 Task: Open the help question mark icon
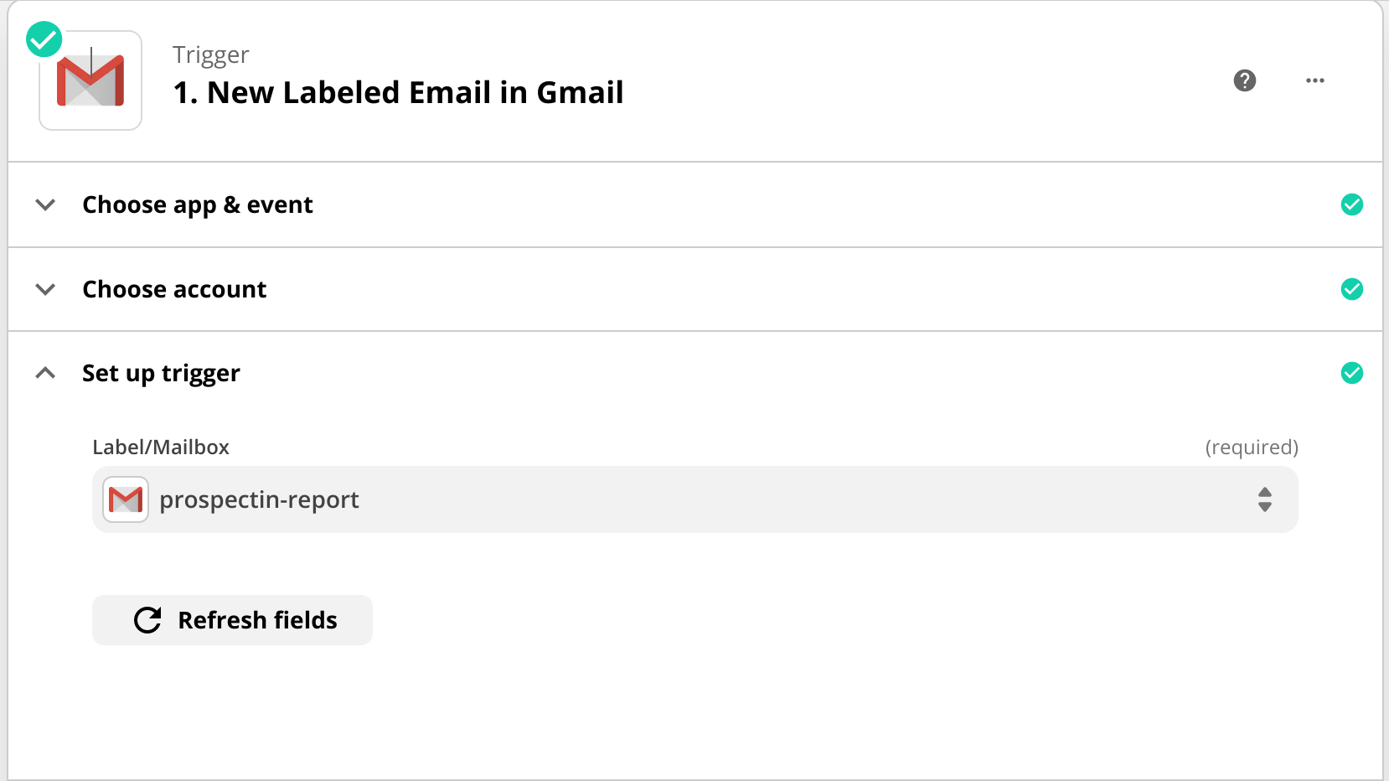click(x=1245, y=80)
